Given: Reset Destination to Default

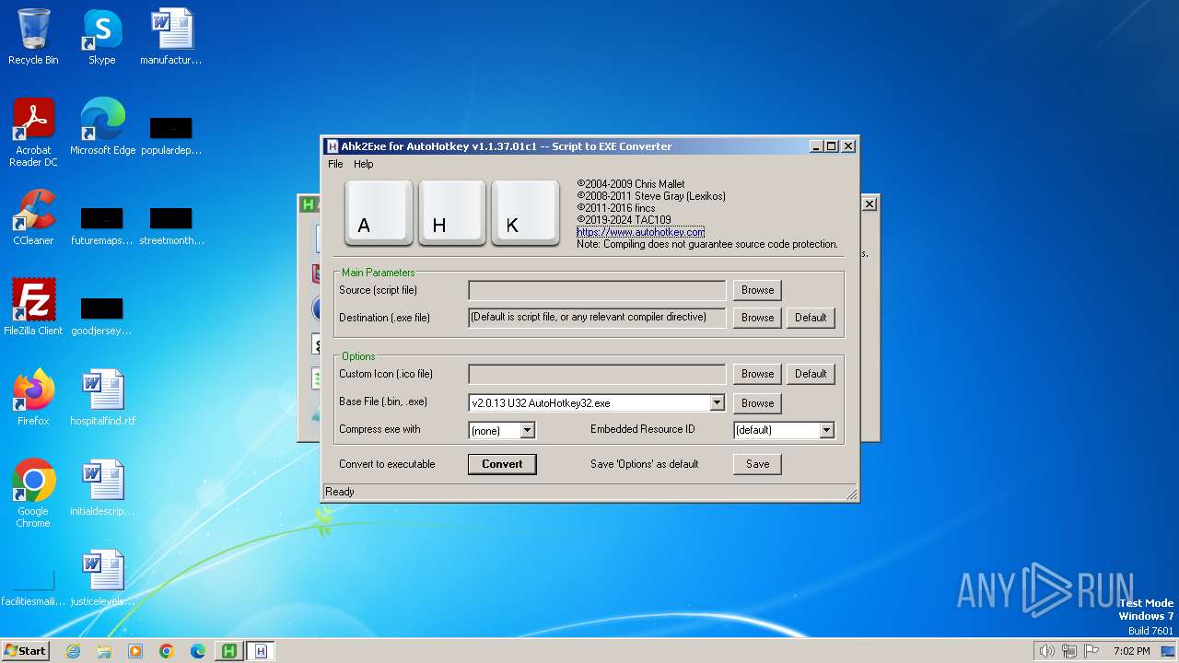Looking at the screenshot, I should [x=811, y=318].
